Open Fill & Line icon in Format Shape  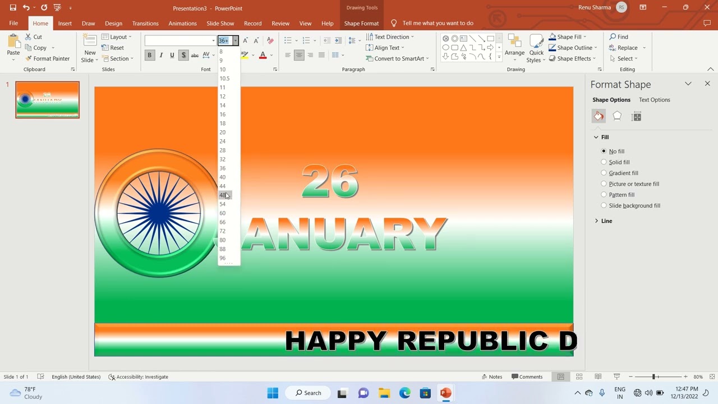599,116
